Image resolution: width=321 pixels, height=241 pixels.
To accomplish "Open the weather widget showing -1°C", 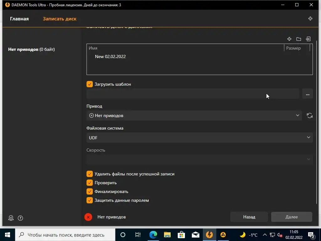I will (249, 235).
